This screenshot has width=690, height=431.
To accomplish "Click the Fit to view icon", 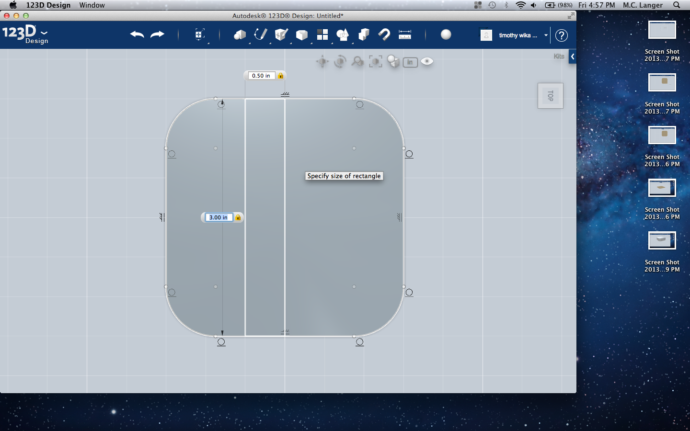I will [376, 61].
